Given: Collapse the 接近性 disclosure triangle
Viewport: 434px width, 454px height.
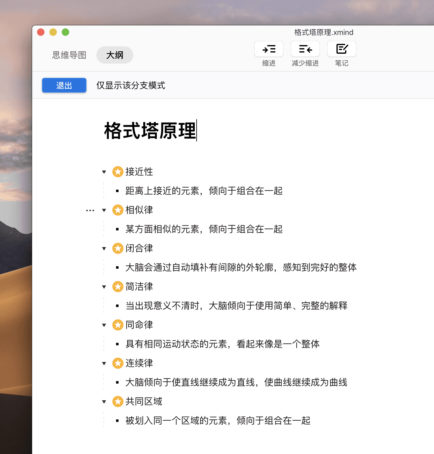Looking at the screenshot, I should (104, 172).
